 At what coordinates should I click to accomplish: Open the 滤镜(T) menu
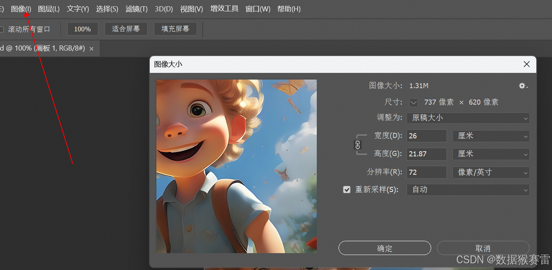pos(136,9)
